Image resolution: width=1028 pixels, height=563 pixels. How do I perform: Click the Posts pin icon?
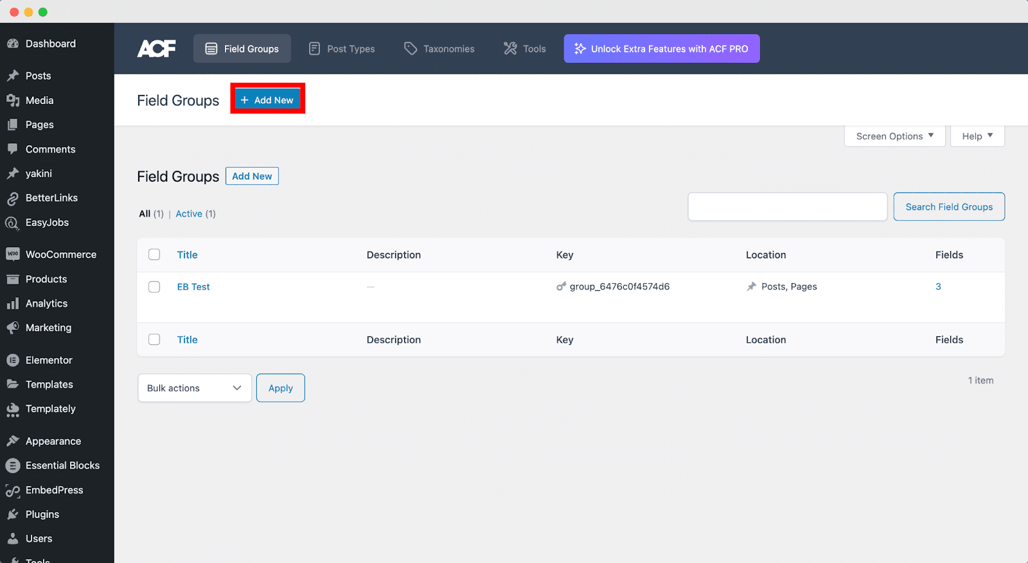[x=13, y=76]
